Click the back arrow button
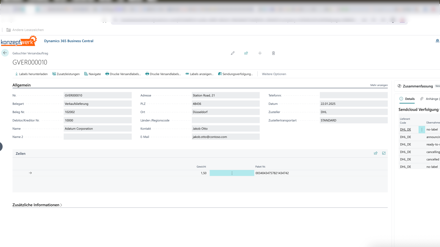The image size is (440, 247). (x=5, y=53)
